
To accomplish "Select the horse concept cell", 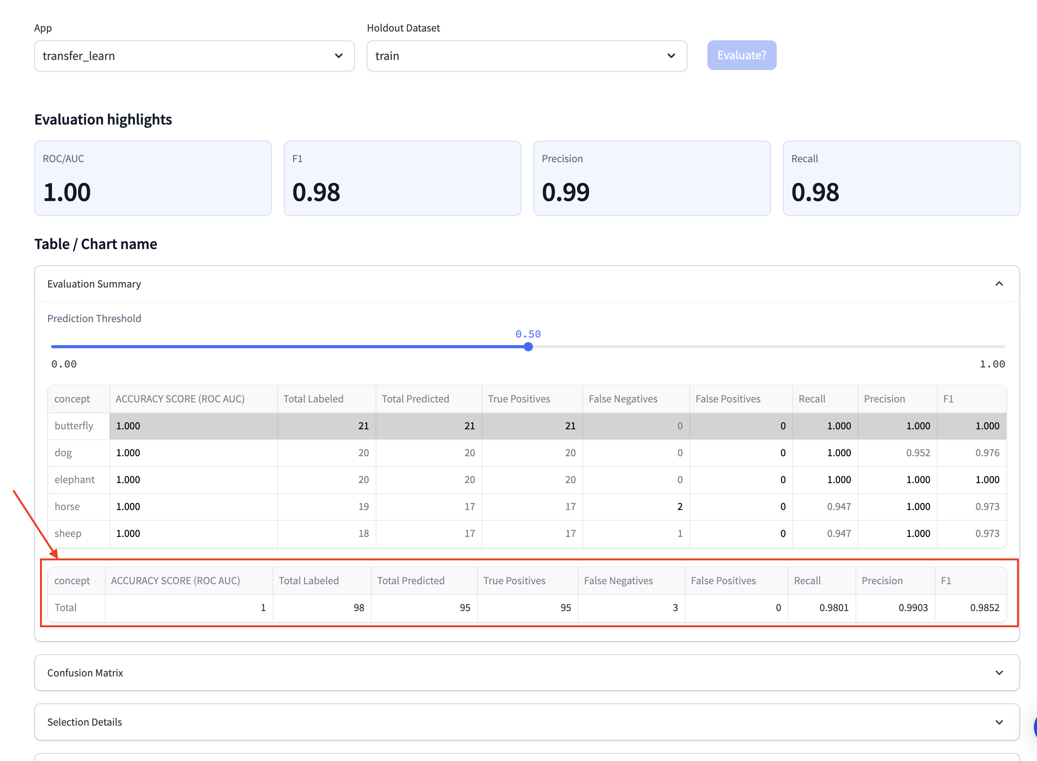I will tap(67, 506).
